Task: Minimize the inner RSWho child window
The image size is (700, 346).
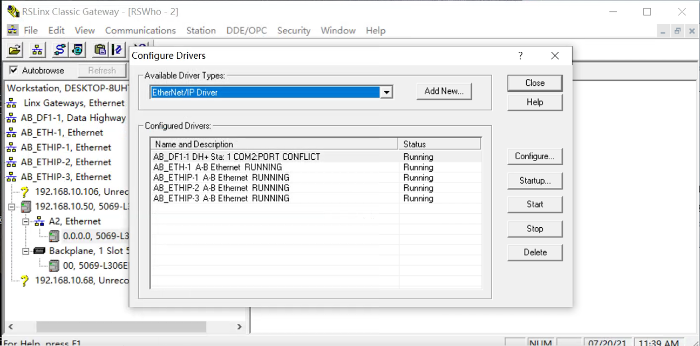Action: 663,31
